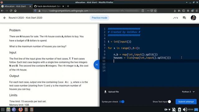199x112 pixels.
Task: Open the page actions three-dot menu
Action: point(148,11)
